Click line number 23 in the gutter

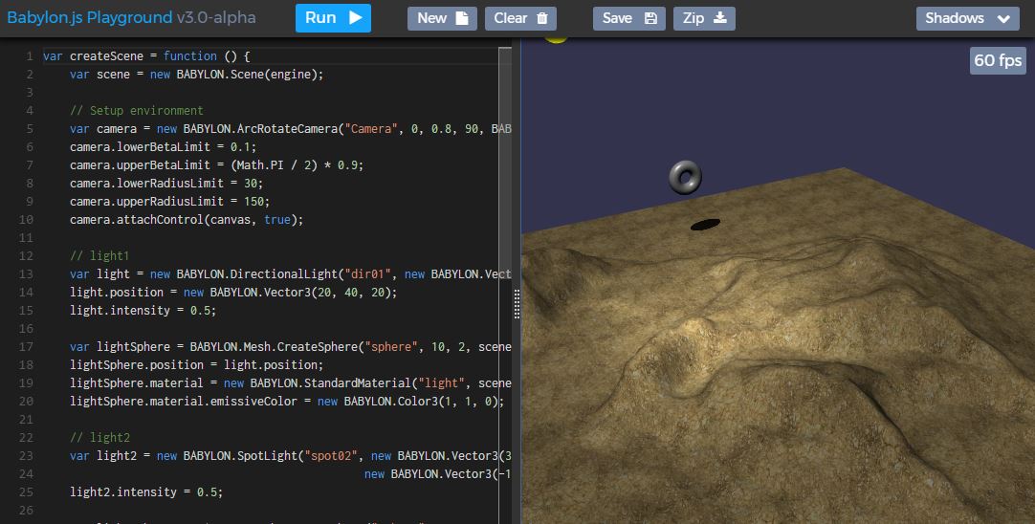point(27,455)
